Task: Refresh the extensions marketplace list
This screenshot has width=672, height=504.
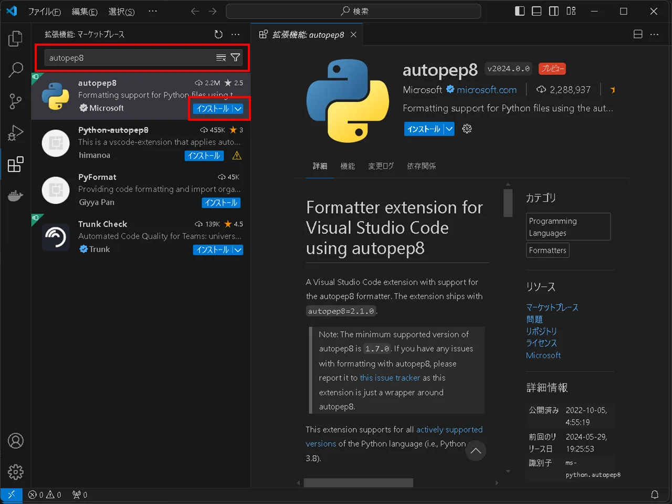Action: click(x=218, y=34)
